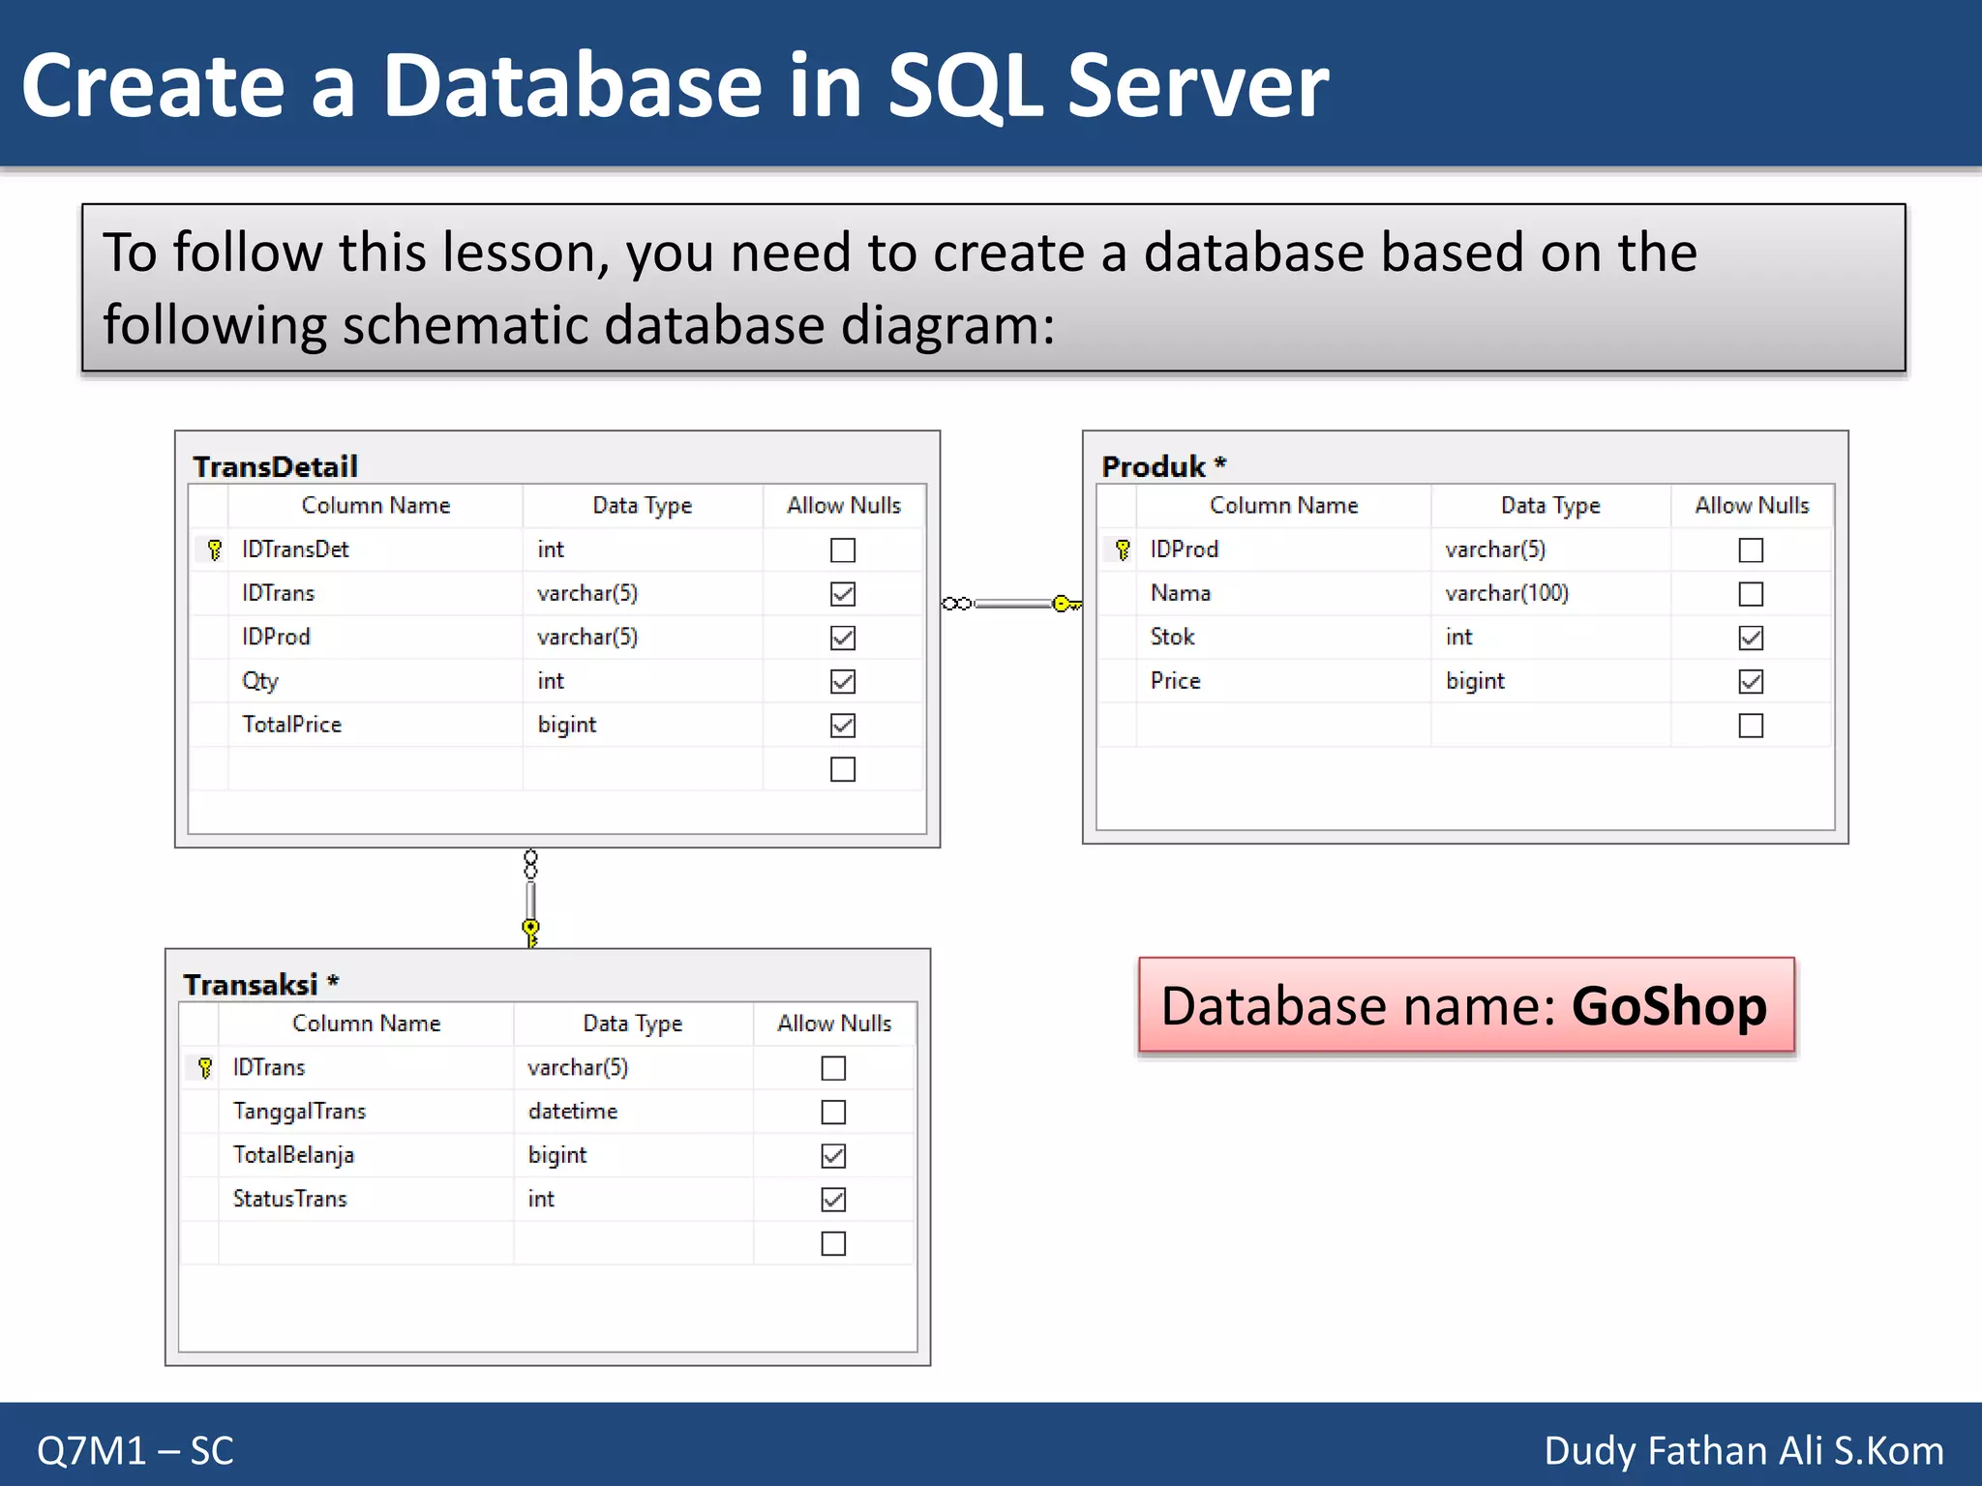
Task: Click the Database name GoShop box
Action: [x=1465, y=1005]
